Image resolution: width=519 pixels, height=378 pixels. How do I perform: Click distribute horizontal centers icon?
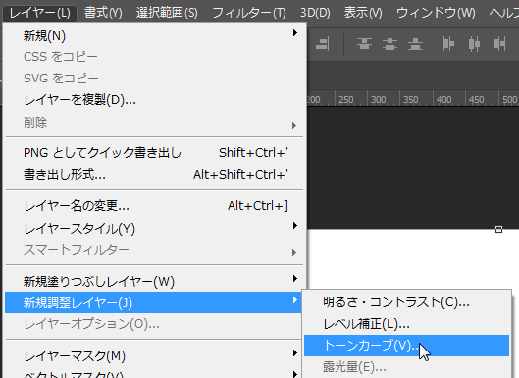(x=474, y=44)
